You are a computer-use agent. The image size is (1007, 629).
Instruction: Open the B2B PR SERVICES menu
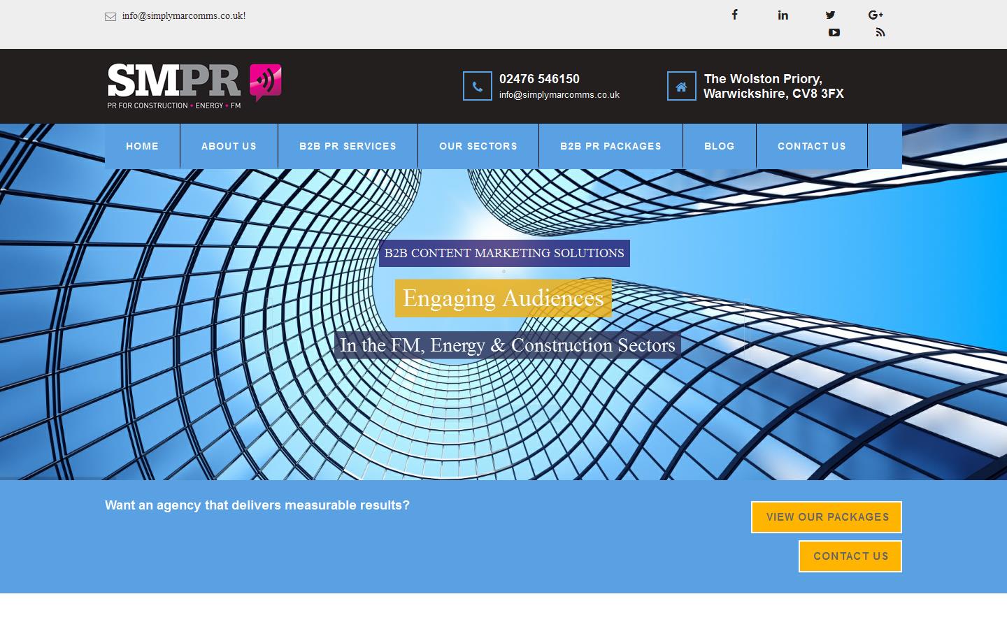tap(348, 146)
